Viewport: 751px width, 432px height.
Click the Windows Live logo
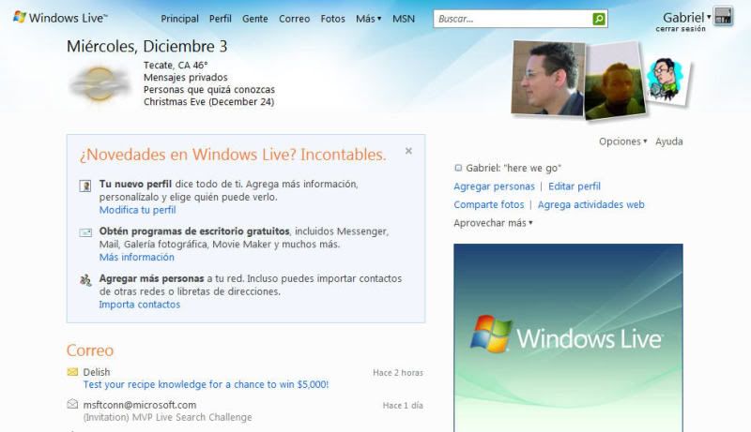pyautogui.click(x=60, y=18)
